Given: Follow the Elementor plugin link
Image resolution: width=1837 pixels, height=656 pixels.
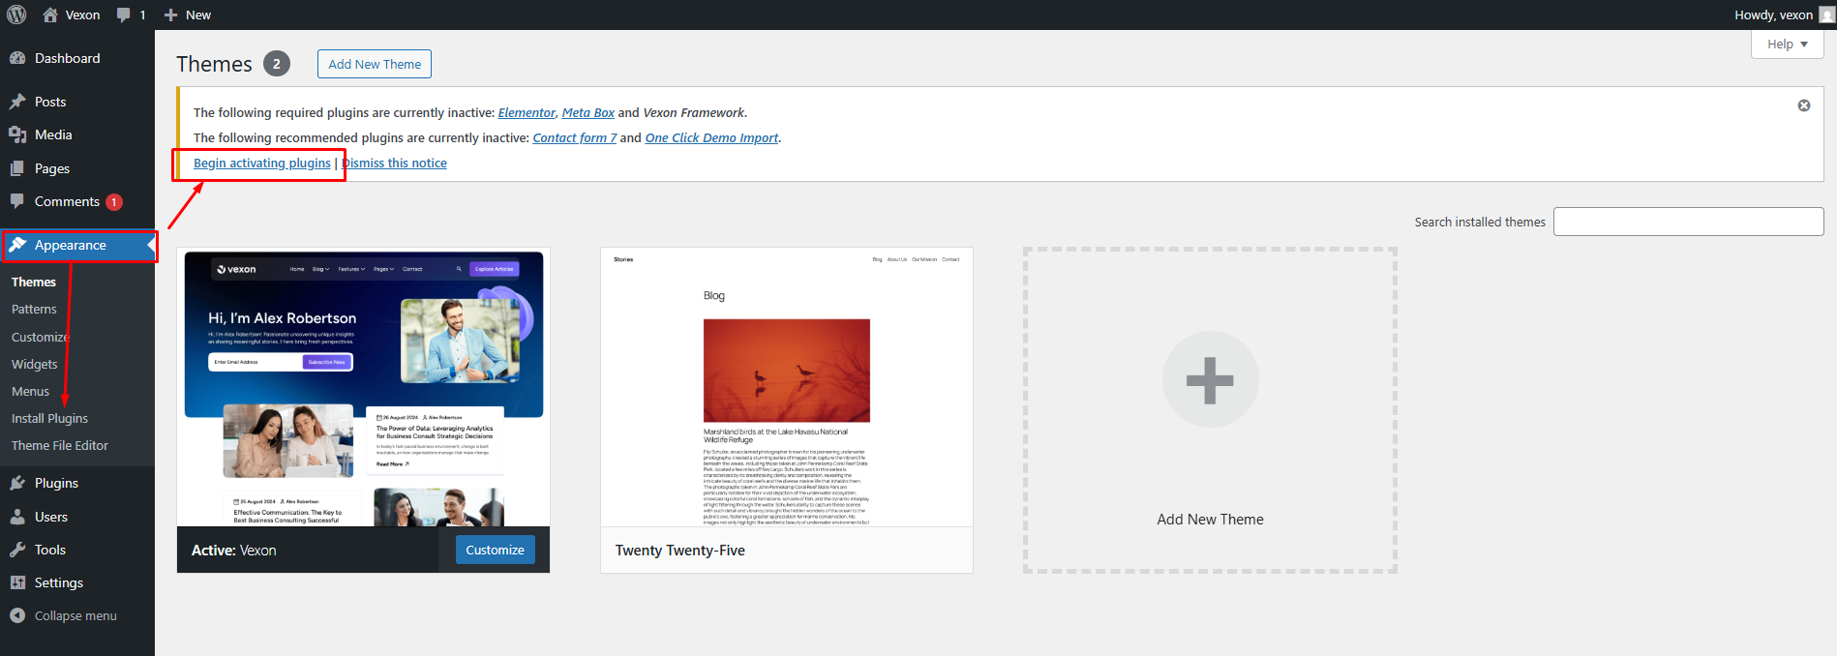Looking at the screenshot, I should (x=527, y=112).
